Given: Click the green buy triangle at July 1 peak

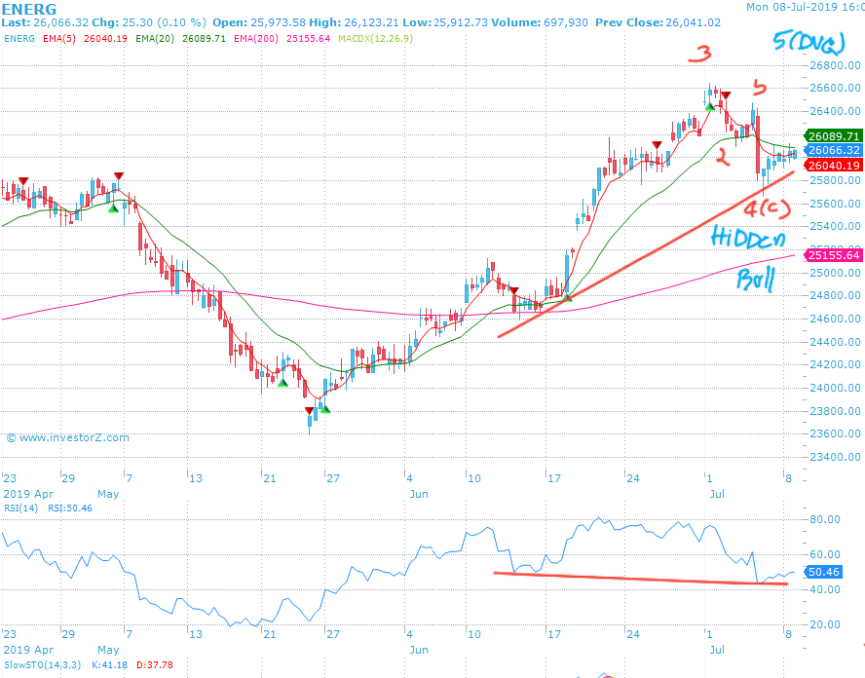Looking at the screenshot, I should click(x=710, y=106).
